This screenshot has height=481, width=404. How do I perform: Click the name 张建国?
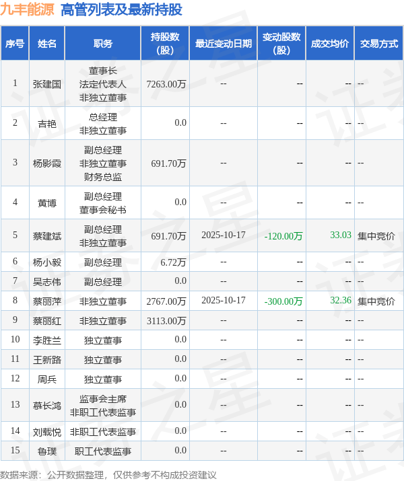(47, 84)
